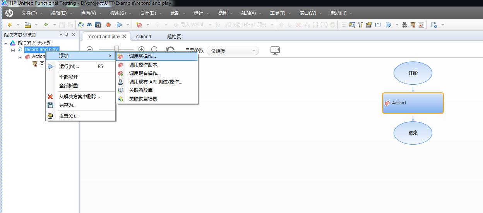Click the circular refresh arrows toolbar icon
This screenshot has width=483, height=213.
pyautogui.click(x=81, y=25)
